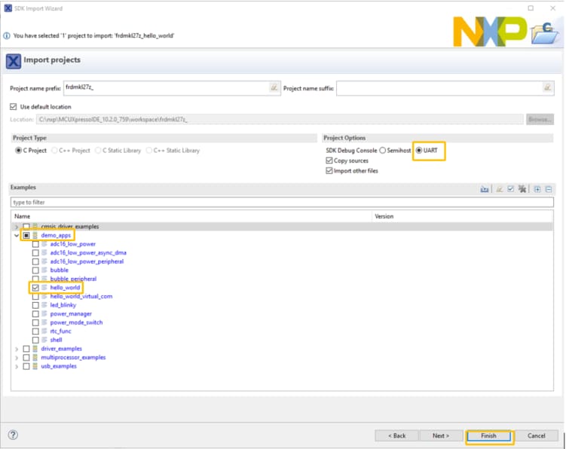Click the import from file folder icon
Viewport: 566px width, 449px height.
(485, 189)
